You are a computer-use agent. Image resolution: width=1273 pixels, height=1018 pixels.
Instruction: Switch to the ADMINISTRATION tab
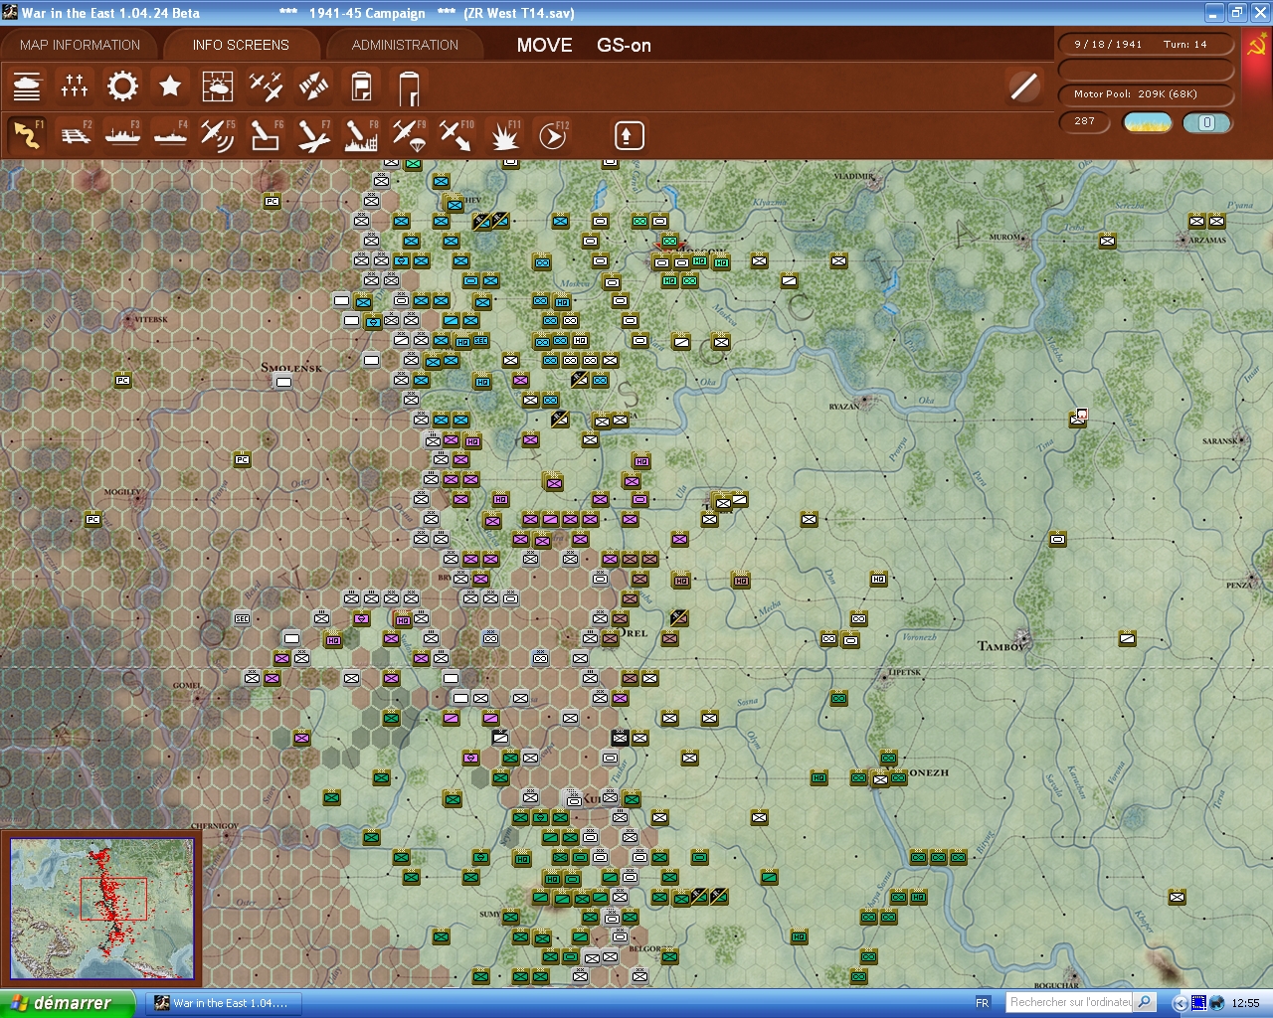point(405,45)
